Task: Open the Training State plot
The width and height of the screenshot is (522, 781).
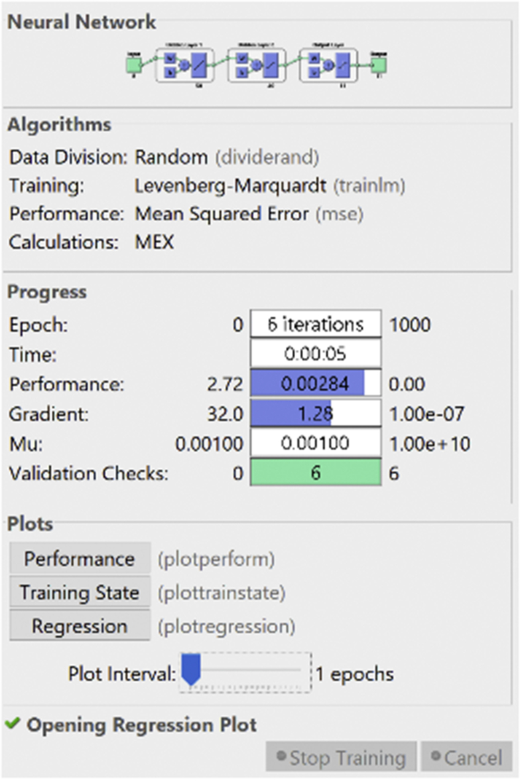Action: 79,592
